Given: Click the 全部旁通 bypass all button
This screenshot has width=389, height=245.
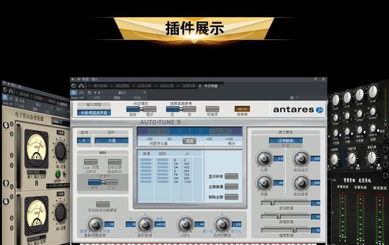Looking at the screenshot, I should pos(232,186).
